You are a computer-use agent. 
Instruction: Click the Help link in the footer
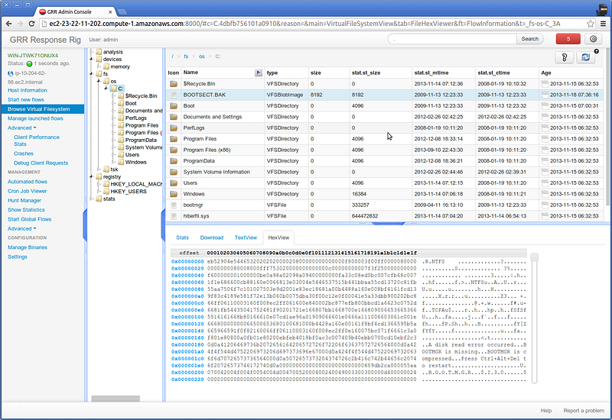(x=545, y=411)
